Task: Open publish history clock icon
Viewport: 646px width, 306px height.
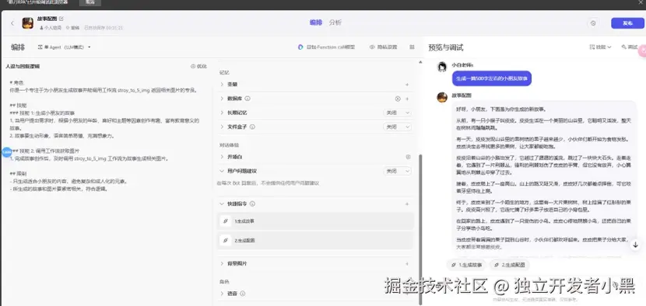Action: click(593, 23)
